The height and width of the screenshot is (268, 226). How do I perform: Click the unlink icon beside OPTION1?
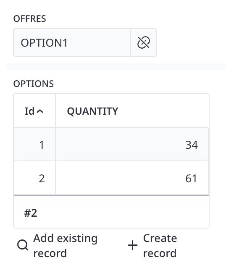(144, 42)
